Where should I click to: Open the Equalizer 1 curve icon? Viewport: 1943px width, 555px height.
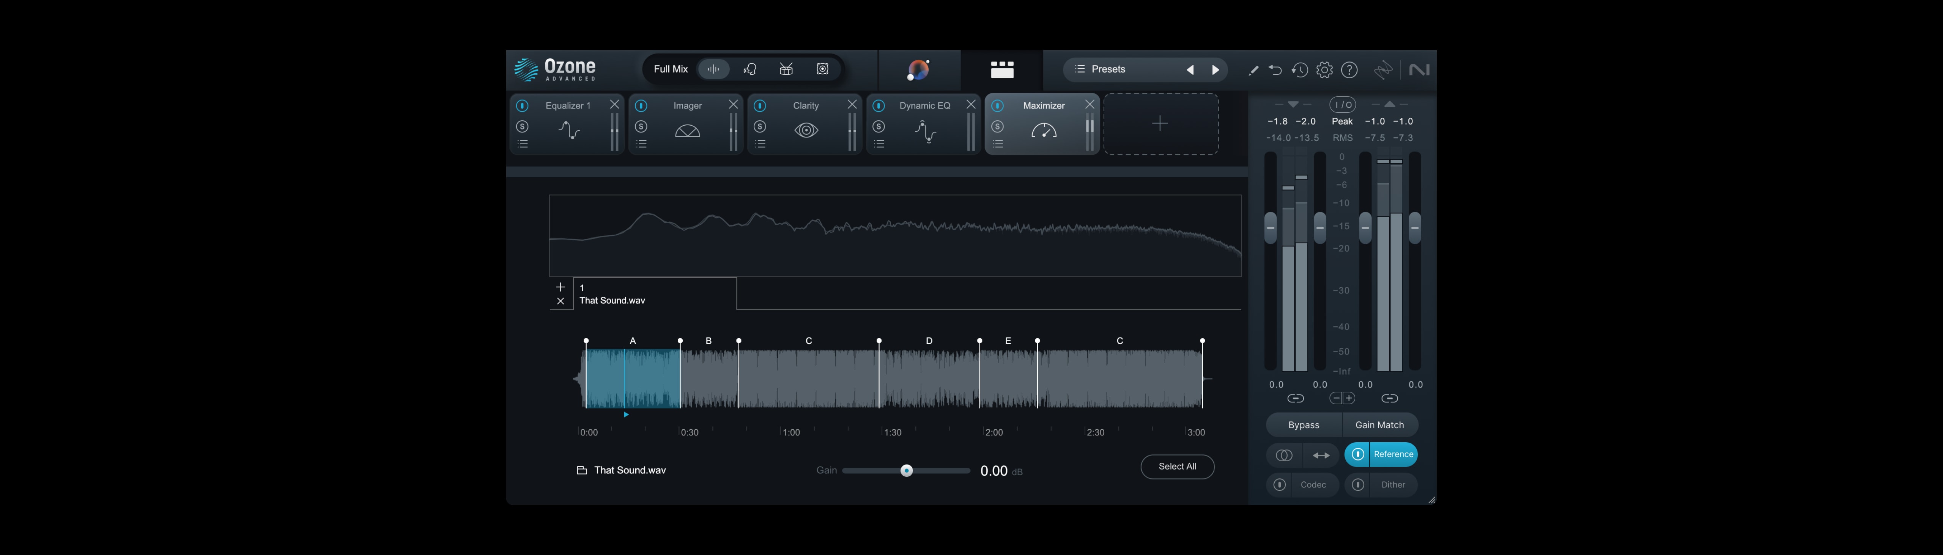point(569,131)
